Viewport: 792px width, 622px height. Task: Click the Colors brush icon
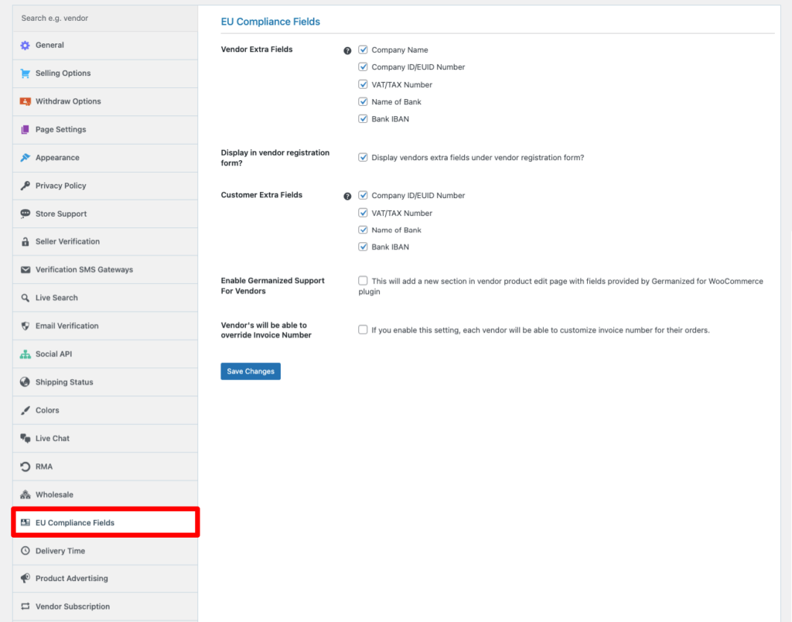(25, 410)
